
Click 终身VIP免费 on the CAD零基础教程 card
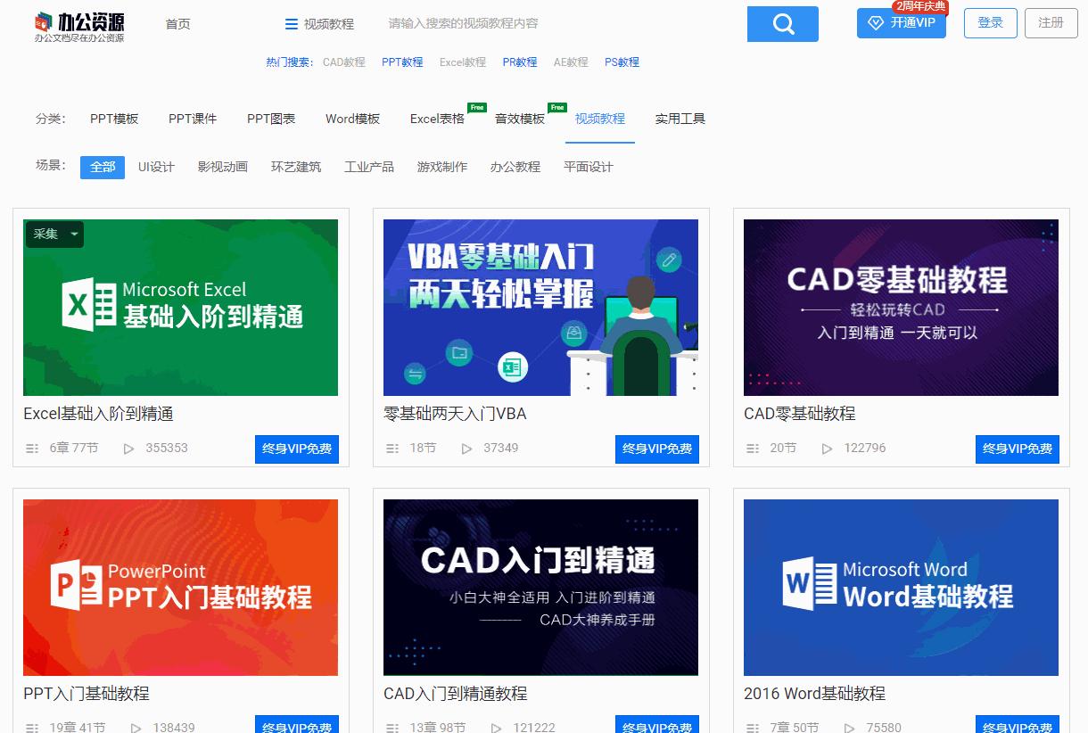pyautogui.click(x=1017, y=449)
